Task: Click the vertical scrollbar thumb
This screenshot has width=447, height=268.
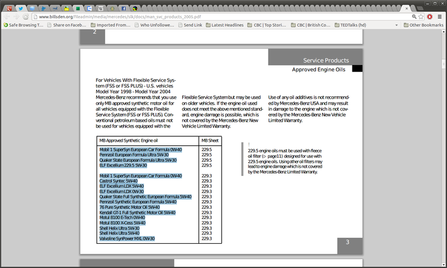Action: point(444,63)
